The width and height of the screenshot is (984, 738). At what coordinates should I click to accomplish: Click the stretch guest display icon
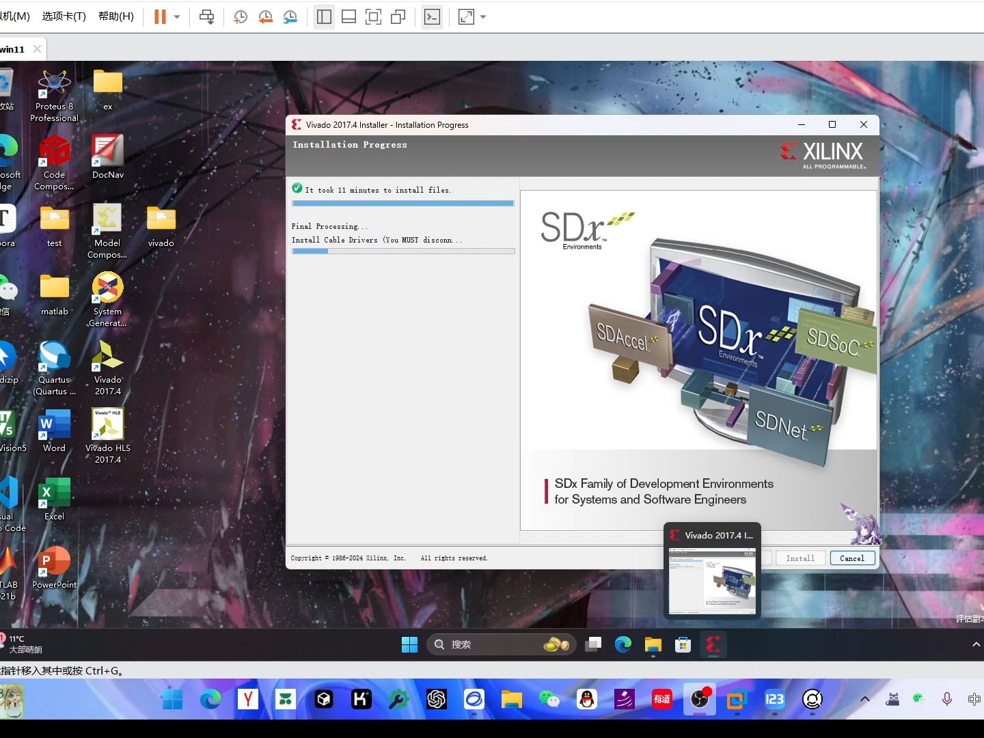pyautogui.click(x=466, y=16)
